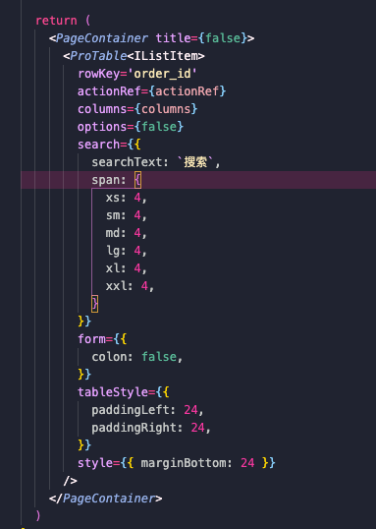Click the 'return' keyword

coord(56,21)
